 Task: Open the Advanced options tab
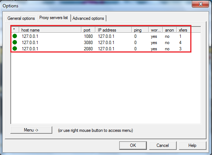[88, 18]
